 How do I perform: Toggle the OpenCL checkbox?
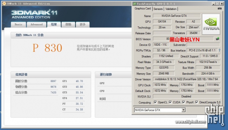pyautogui.click(x=155, y=102)
